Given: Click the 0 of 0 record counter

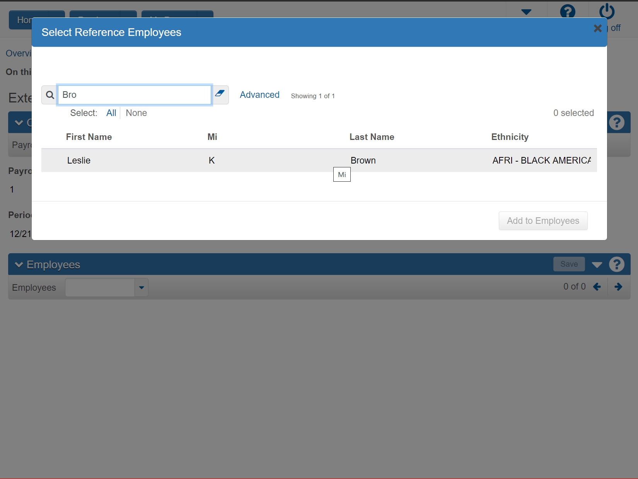Looking at the screenshot, I should (574, 286).
